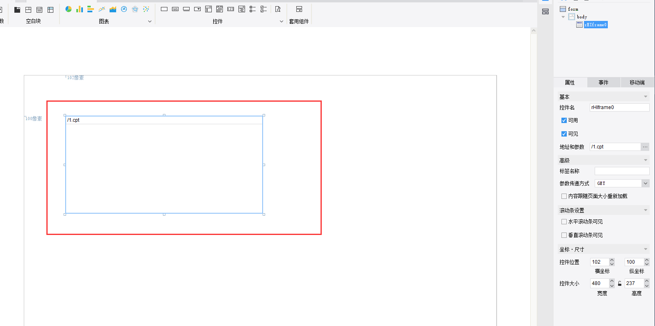Screen dimensions: 655x326
Task: Open the reusable component (套用组件) icon
Action: coord(299,9)
